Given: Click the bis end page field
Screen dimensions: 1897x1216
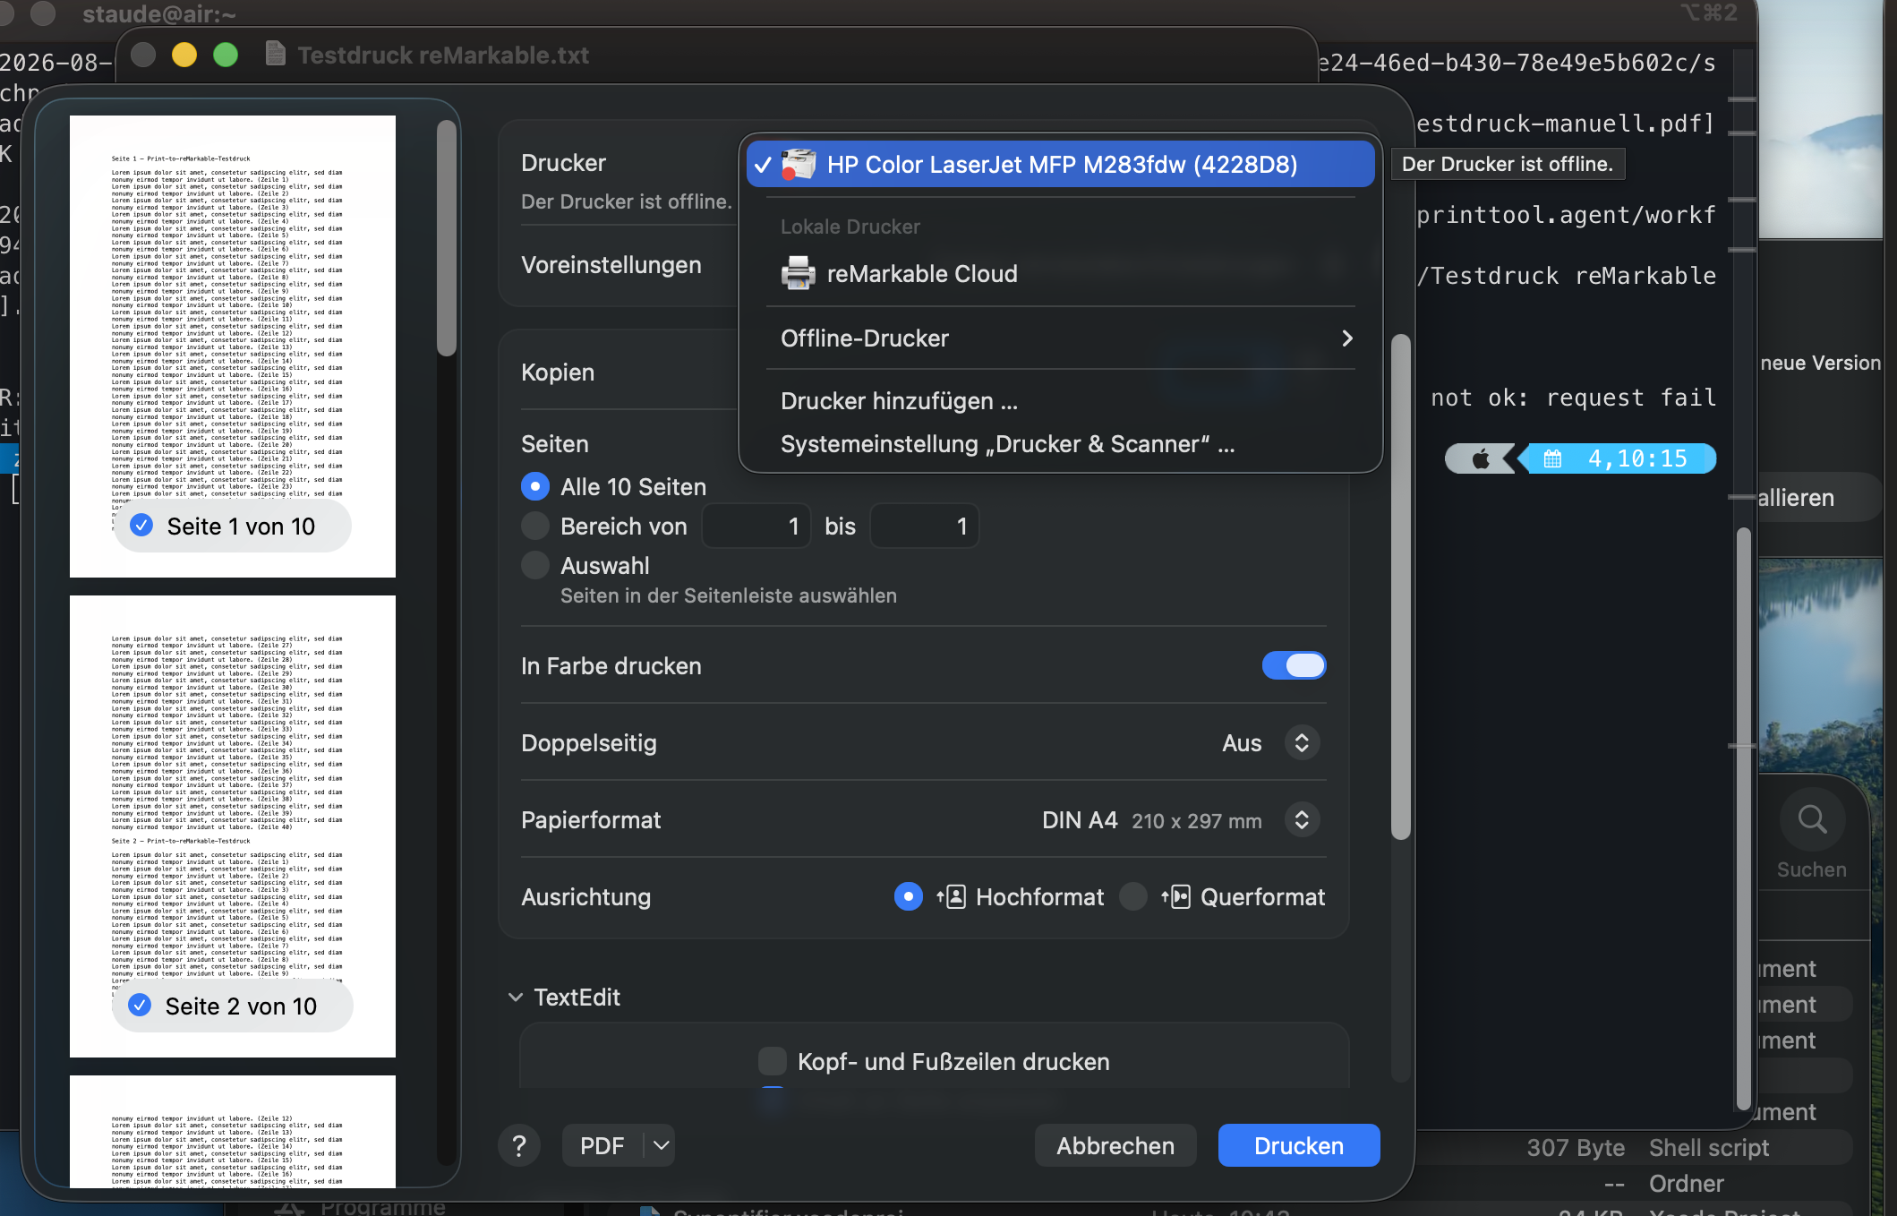Looking at the screenshot, I should (x=925, y=526).
